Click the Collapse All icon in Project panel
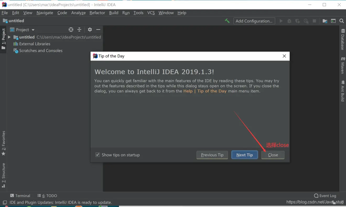 click(79, 30)
